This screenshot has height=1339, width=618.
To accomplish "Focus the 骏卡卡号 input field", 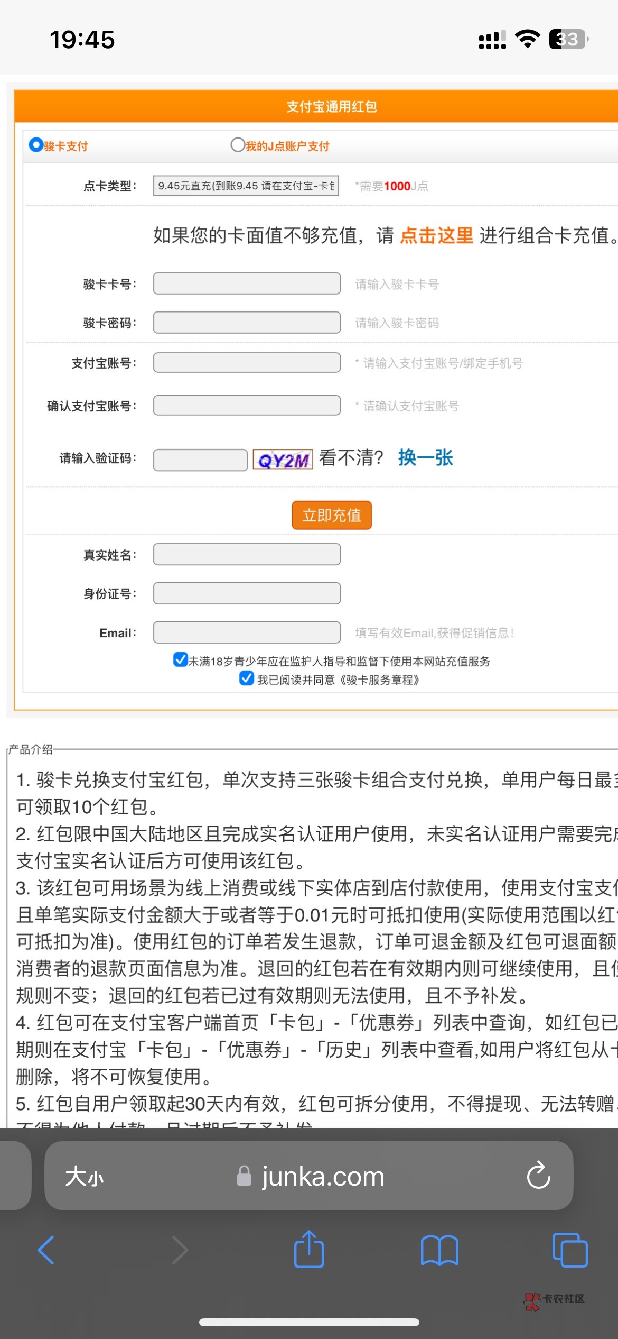I will point(247,283).
